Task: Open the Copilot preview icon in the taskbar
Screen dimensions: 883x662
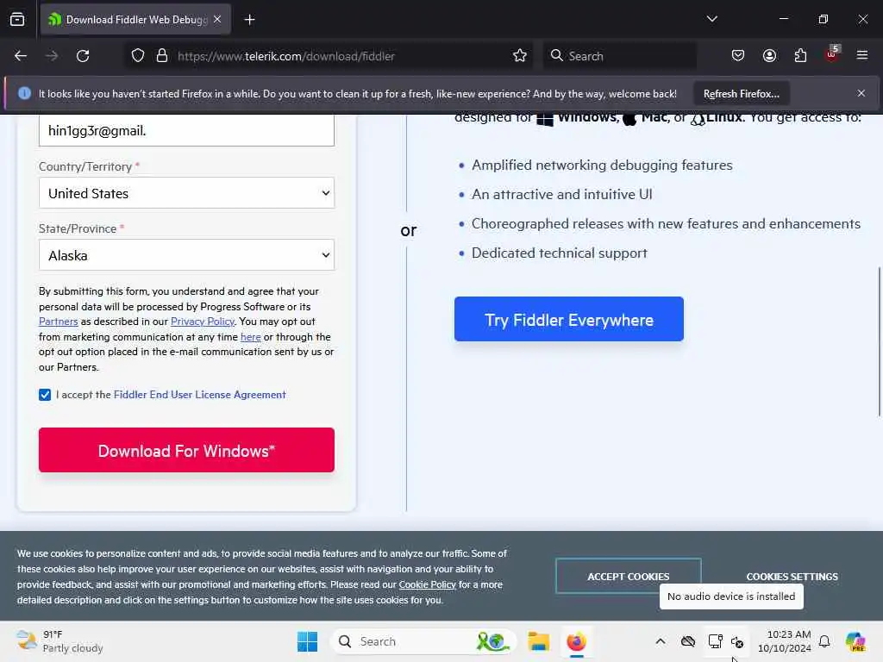Action: 855,641
